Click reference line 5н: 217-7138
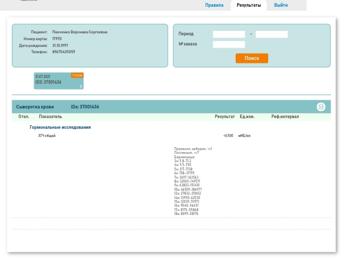Screen dimensions: 348x261 183,169
